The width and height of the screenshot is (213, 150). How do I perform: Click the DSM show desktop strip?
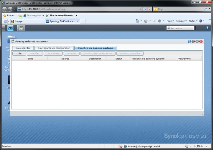coord(4,28)
